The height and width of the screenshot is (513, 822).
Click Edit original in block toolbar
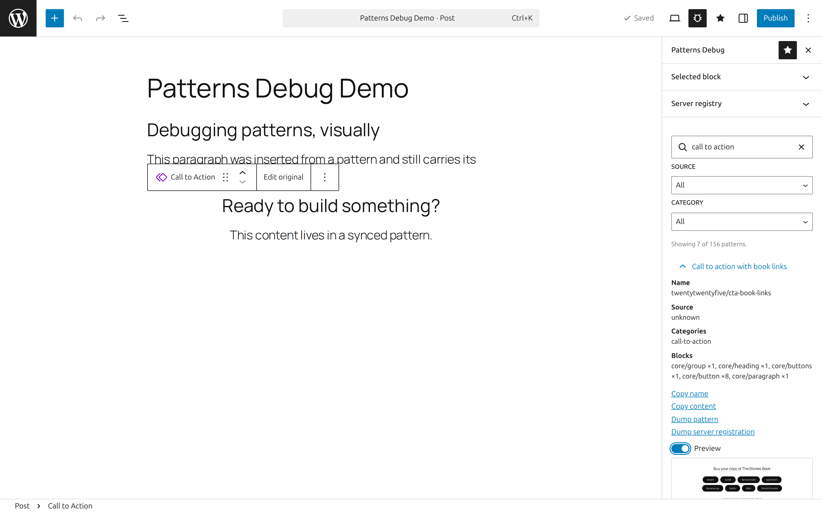point(283,177)
